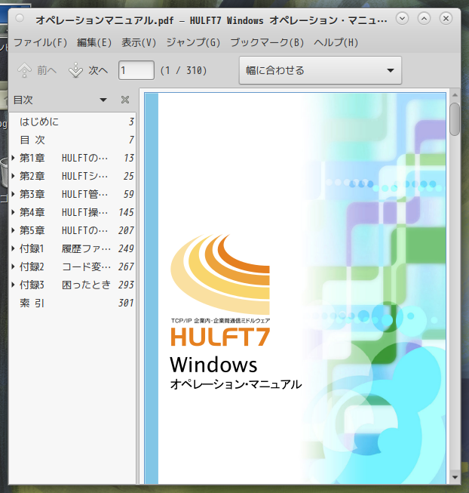Open the 幅に合わせる zoom dropdown
This screenshot has height=493, width=469.
pos(320,70)
